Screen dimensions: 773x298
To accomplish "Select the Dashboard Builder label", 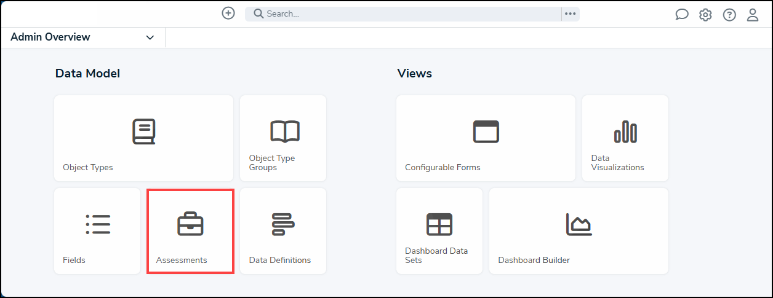I will point(534,260).
